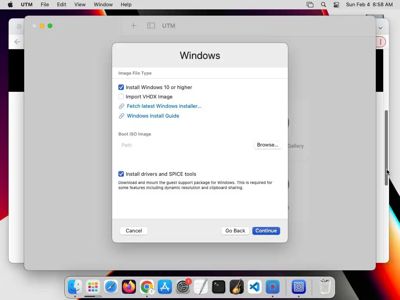Screen dimensions: 400x300
Task: Click plus icon to add VM
Action: (x=134, y=25)
